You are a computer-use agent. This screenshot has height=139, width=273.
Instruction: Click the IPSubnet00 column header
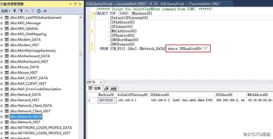click(x=230, y=95)
